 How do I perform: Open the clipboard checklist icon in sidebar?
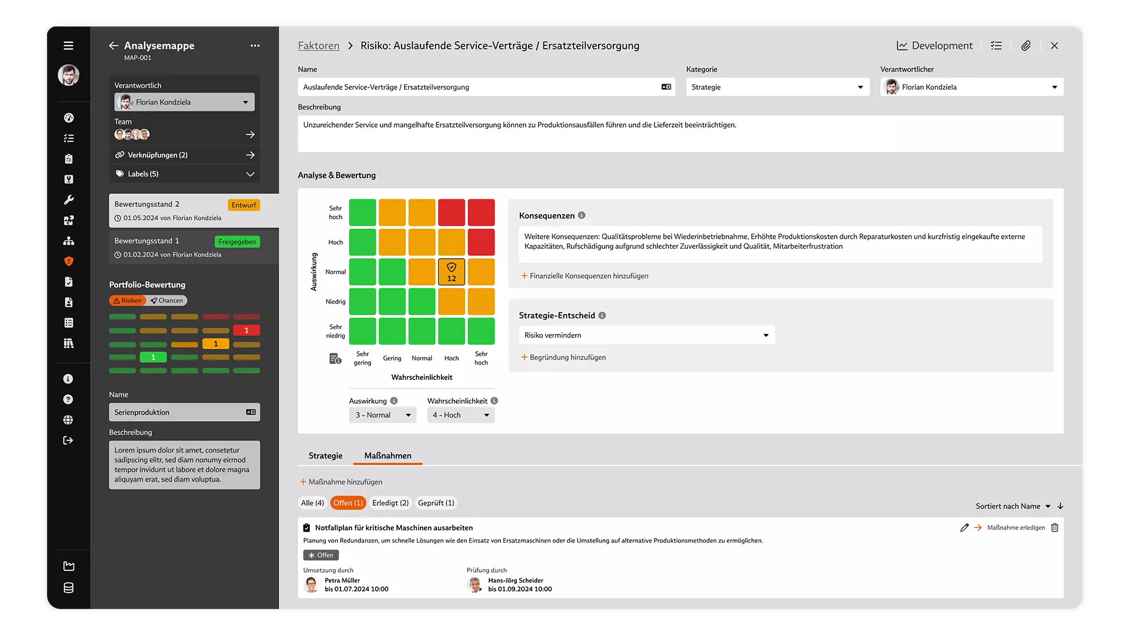[x=68, y=159]
